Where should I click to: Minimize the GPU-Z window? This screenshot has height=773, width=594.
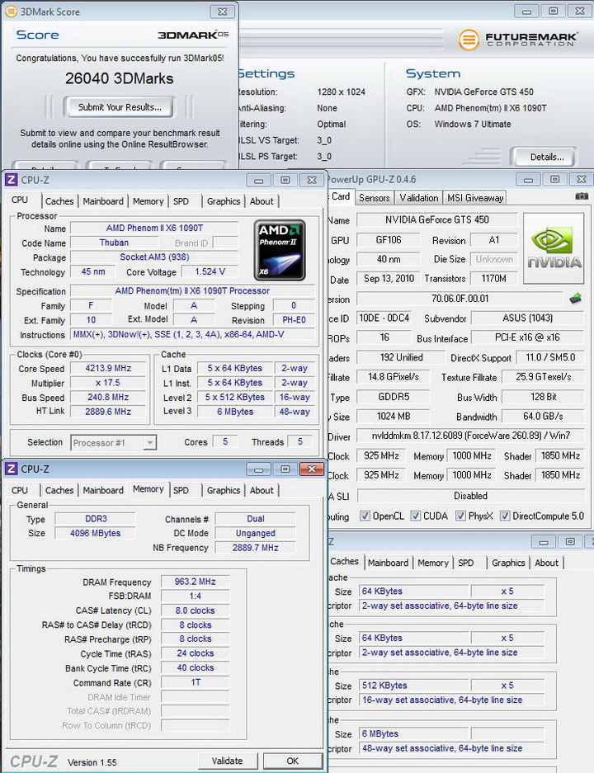coord(528,180)
